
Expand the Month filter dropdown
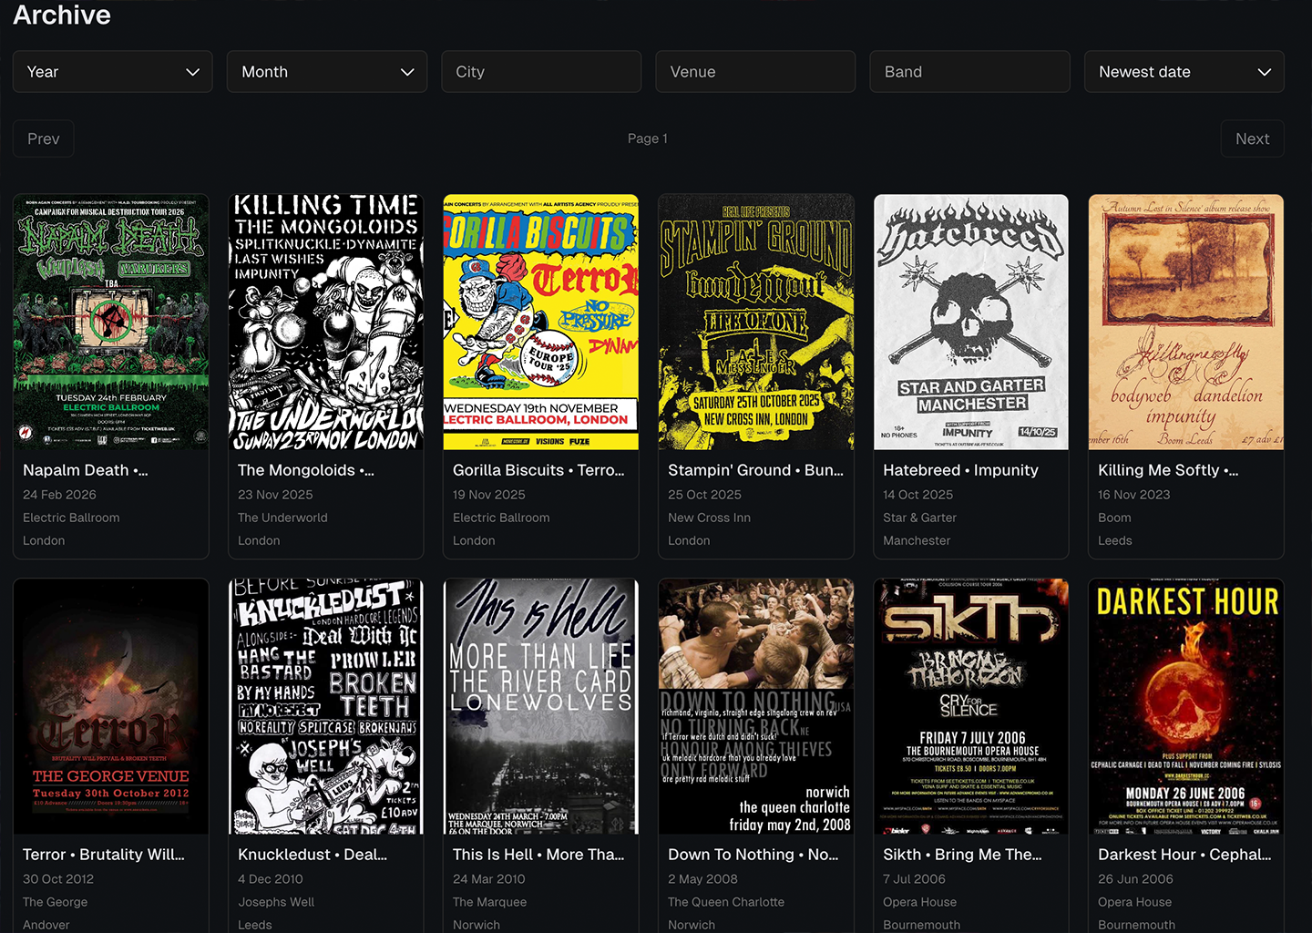click(x=326, y=72)
